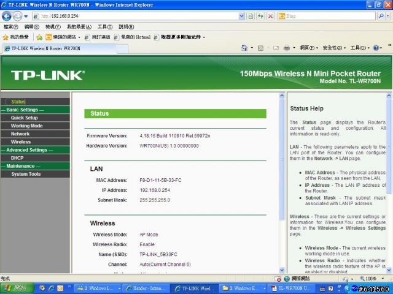Viewport: 393px width, 294px height.
Task: Click the blue Help question mark icon
Action: click(x=376, y=48)
